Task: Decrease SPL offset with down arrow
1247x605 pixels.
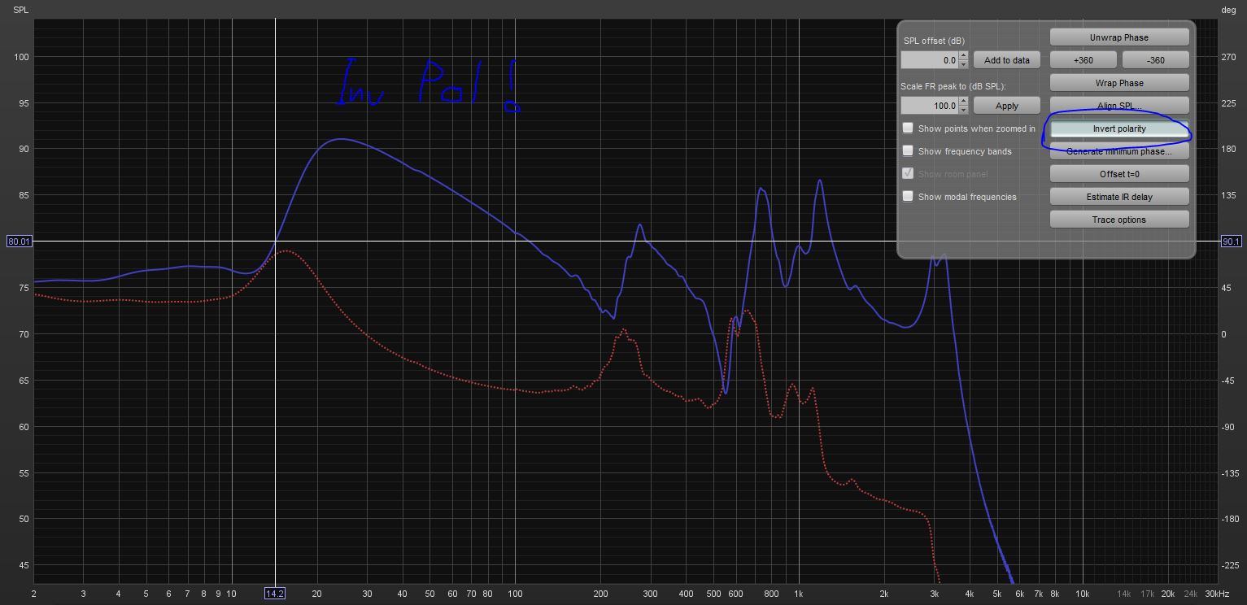Action: point(964,64)
